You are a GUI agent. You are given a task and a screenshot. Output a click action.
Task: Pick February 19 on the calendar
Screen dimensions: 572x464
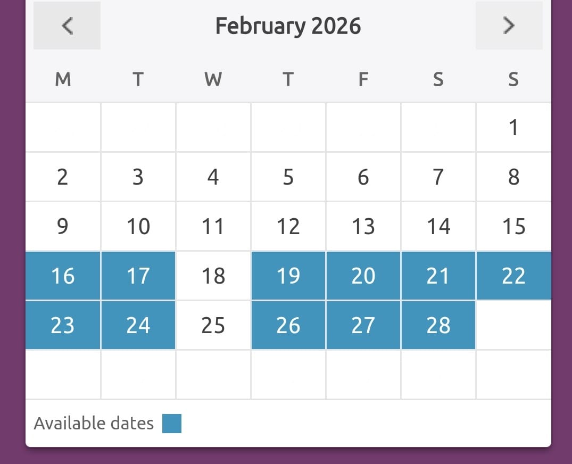[288, 276]
